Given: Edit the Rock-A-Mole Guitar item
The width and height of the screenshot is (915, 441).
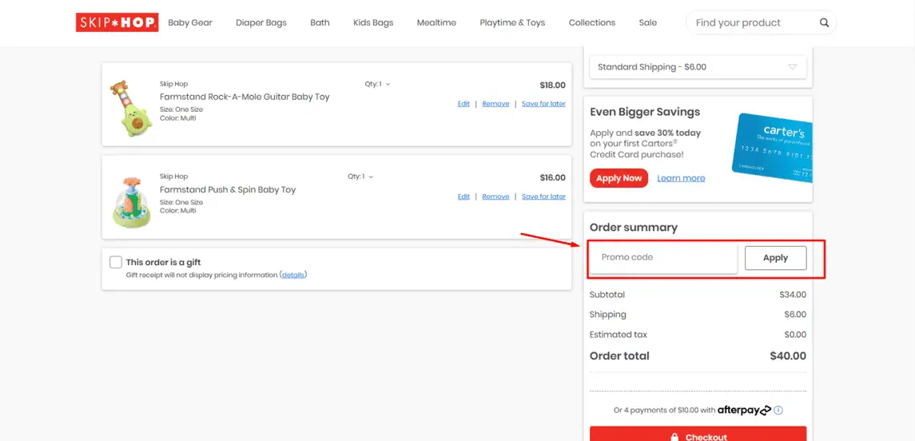Looking at the screenshot, I should pos(464,104).
